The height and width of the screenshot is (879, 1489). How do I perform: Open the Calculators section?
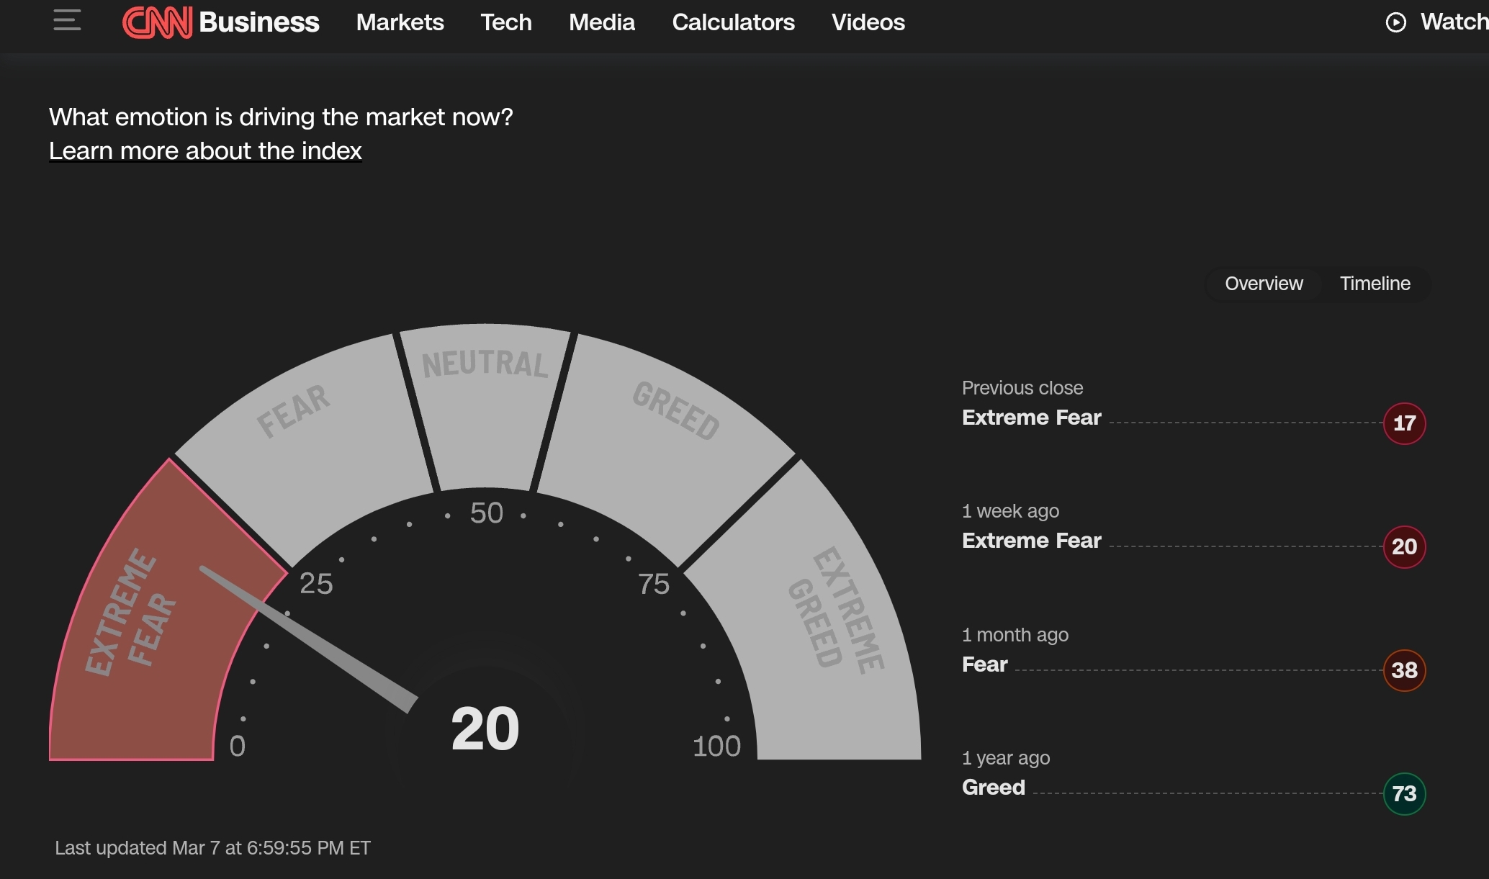click(x=733, y=22)
